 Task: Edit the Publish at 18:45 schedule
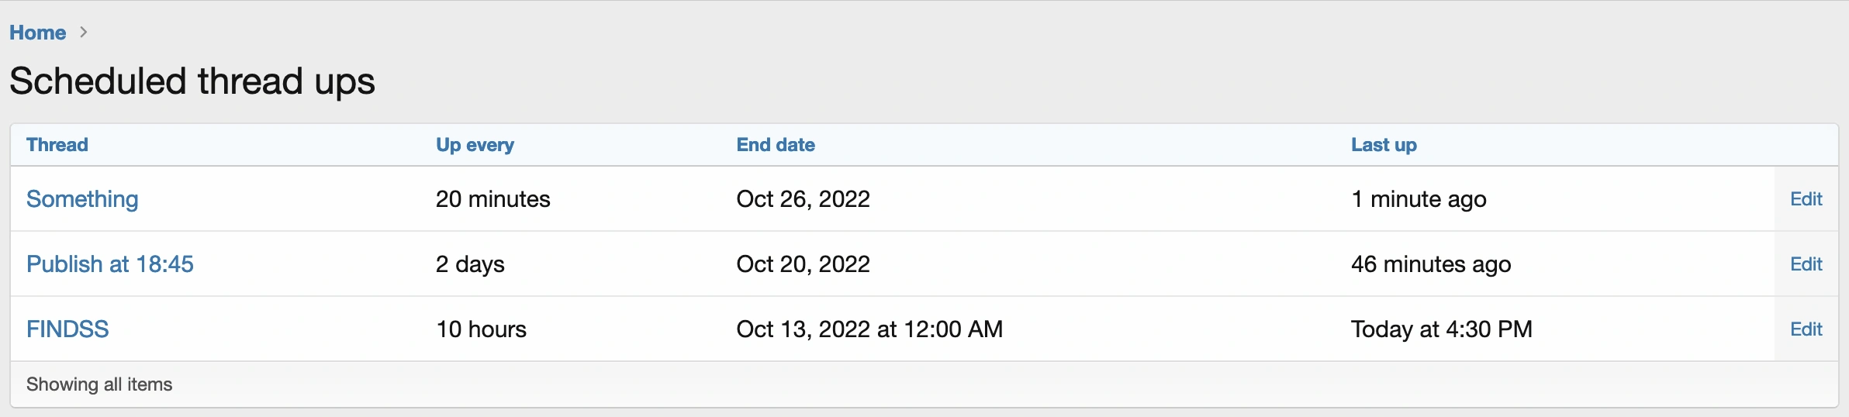point(1806,264)
